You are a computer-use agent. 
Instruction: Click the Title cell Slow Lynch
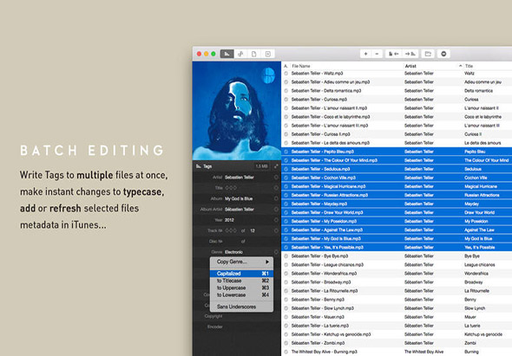475,308
